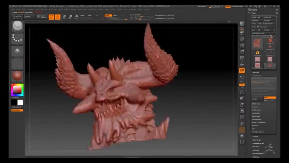Click the L.Sym icon on right shelf
289x163 pixels.
(242, 77)
